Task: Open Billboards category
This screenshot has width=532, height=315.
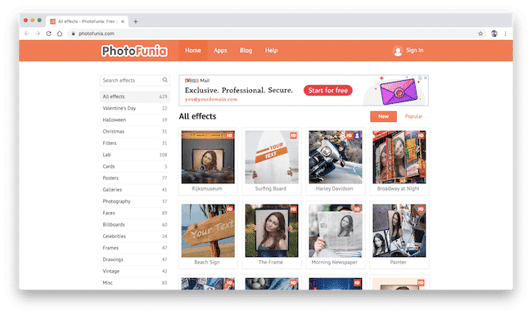Action: coord(135,224)
